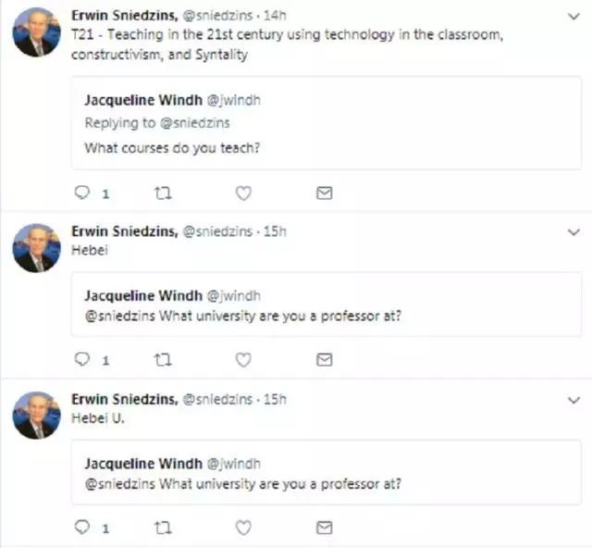This screenshot has width=592, height=548.
Task: Send the T21 tweet via direct message
Action: click(324, 193)
